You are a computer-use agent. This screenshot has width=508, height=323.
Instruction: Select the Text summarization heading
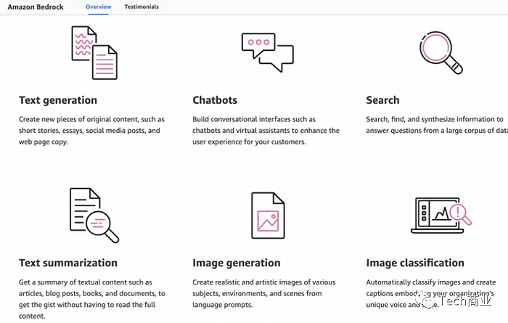point(68,263)
